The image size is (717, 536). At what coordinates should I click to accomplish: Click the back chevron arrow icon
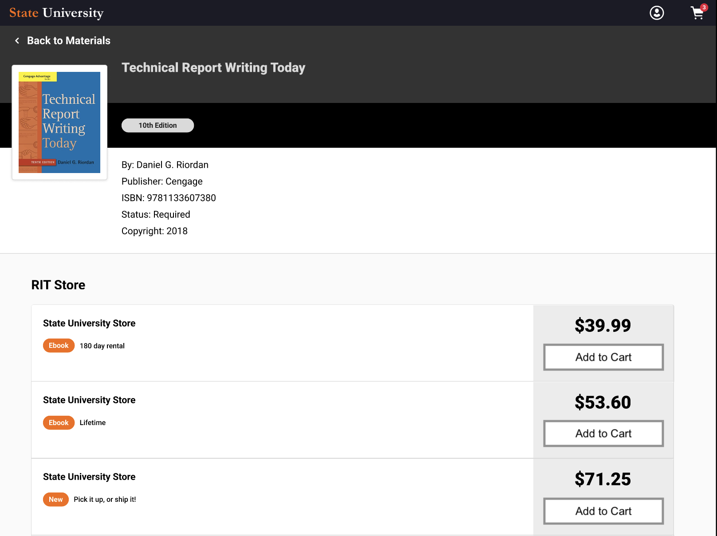[17, 40]
